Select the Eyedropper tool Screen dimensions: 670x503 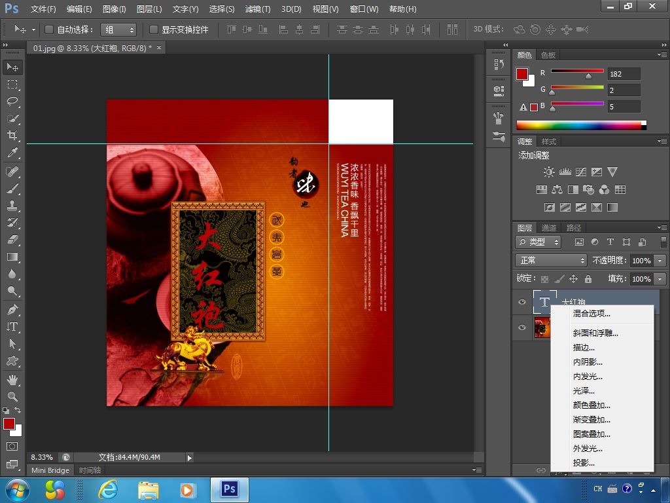tap(12, 153)
